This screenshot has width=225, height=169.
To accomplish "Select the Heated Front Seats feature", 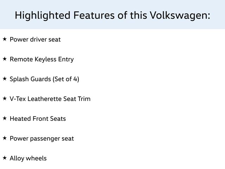I will coord(38,119).
